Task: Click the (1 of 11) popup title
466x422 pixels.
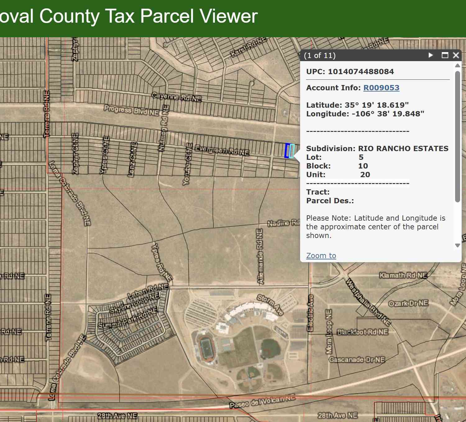Action: (x=320, y=56)
